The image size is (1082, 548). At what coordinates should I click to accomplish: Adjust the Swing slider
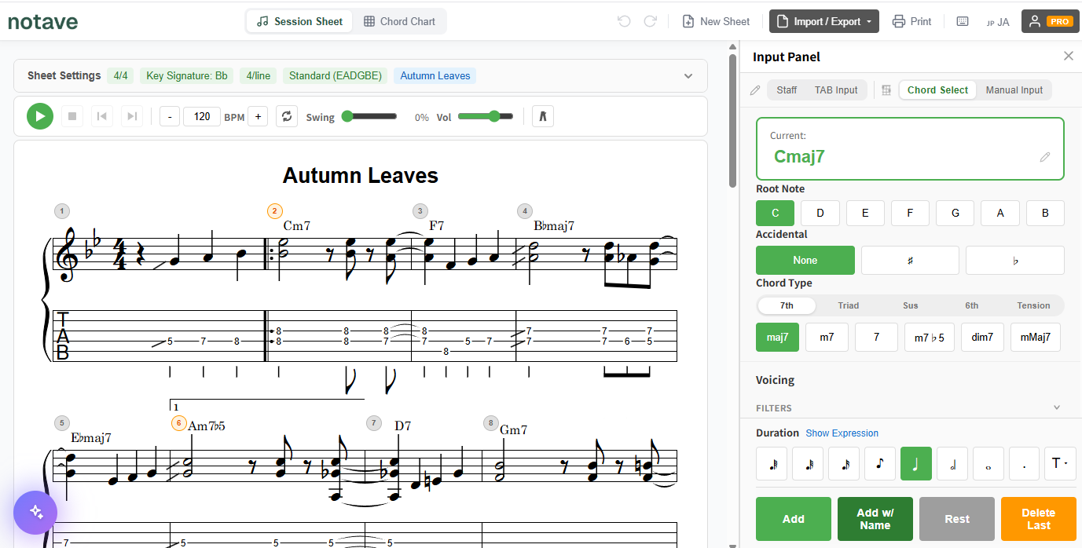[369, 116]
